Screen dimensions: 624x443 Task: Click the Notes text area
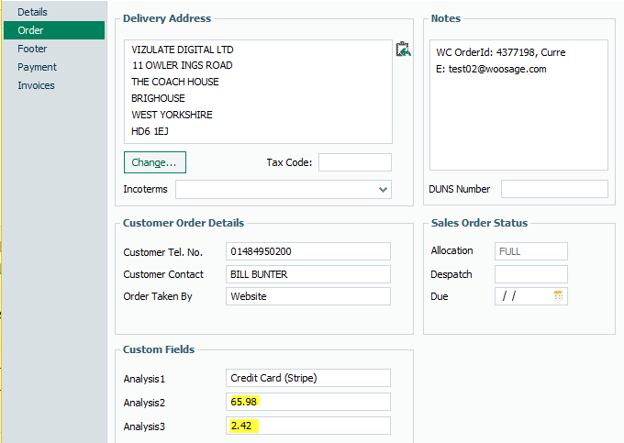click(518, 105)
